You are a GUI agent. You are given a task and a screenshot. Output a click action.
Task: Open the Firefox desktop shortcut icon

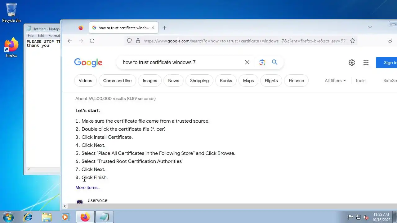11,47
